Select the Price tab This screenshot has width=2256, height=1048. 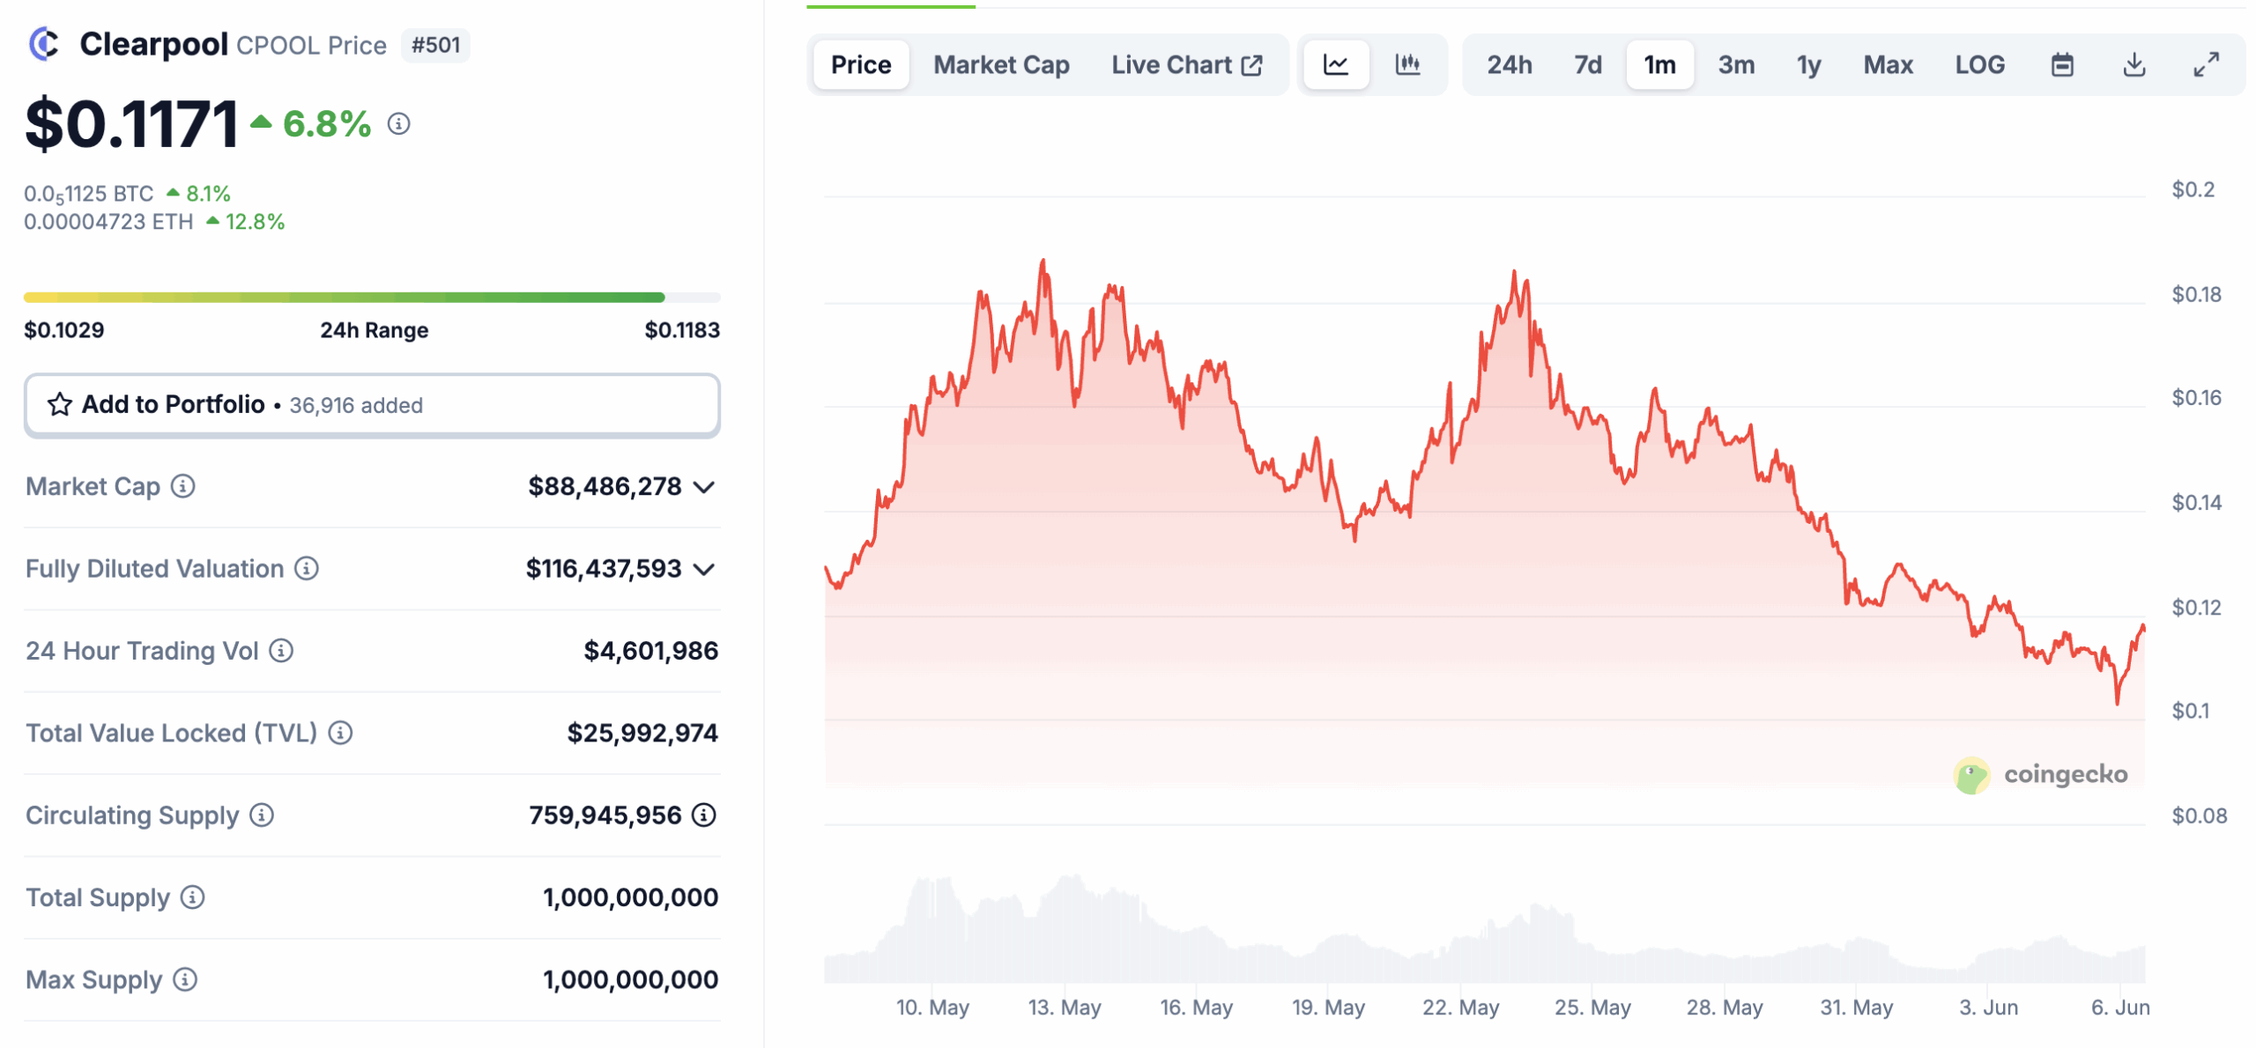tap(861, 64)
